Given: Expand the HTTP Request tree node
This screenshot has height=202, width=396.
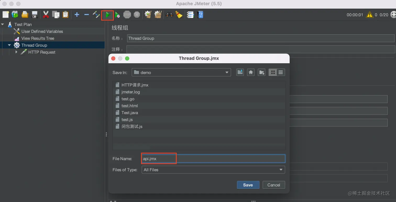Looking at the screenshot, I should [x=16, y=52].
